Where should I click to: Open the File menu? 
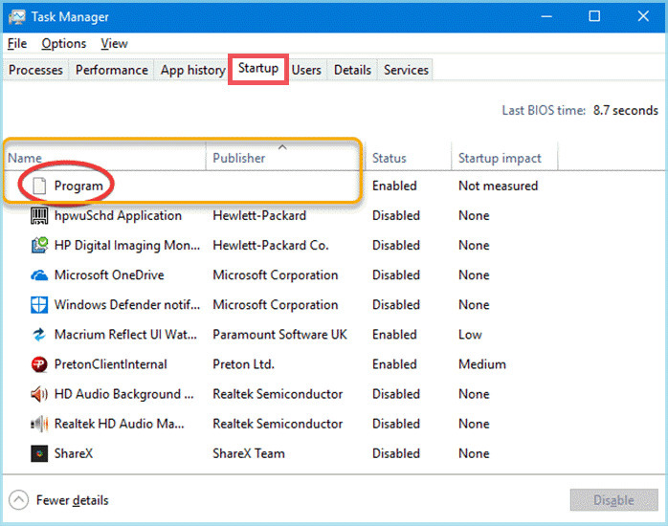[x=17, y=43]
